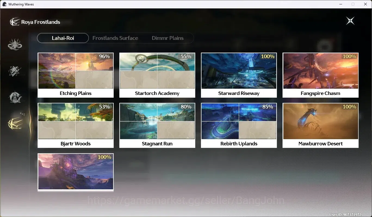Open the Bjartr Woods area thumbnail

(76, 121)
